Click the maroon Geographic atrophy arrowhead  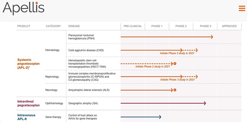pos(205,103)
